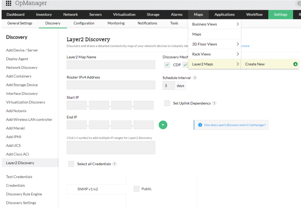301x208 pixels.
Task: Open the apps grid icon beside OpManager
Action: coord(9,3)
